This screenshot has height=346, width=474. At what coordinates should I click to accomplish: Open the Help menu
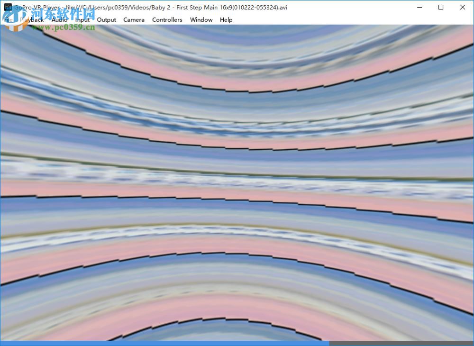pos(226,20)
